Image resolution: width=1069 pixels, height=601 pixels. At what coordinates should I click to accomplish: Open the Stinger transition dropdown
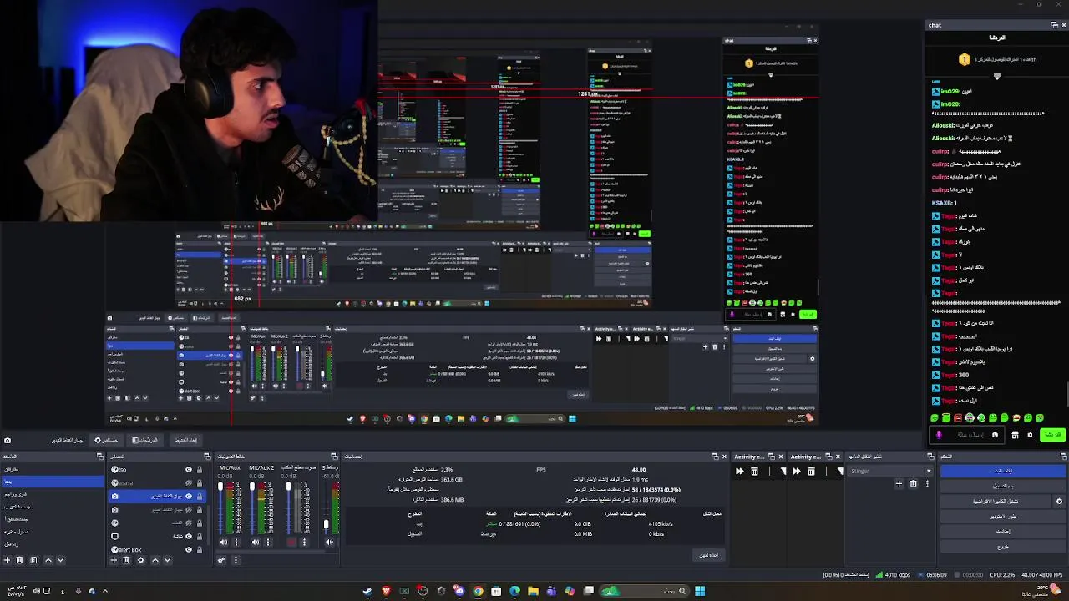click(x=890, y=471)
